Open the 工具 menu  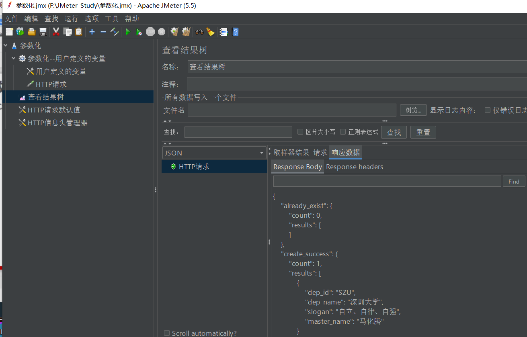pos(112,19)
